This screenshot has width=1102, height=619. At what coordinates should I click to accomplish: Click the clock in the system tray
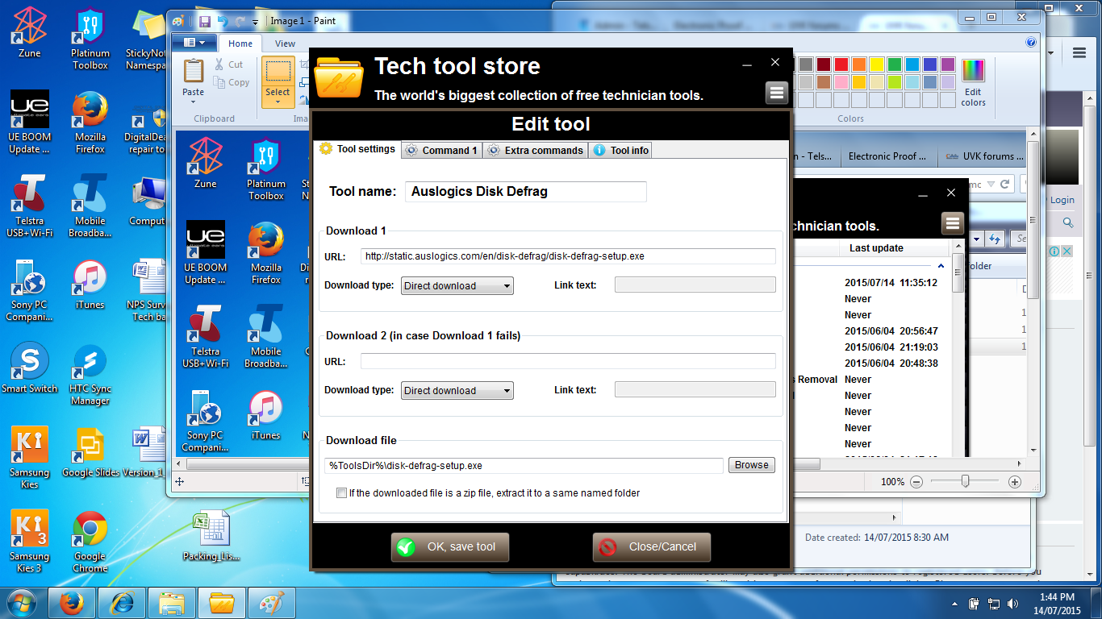(1058, 603)
